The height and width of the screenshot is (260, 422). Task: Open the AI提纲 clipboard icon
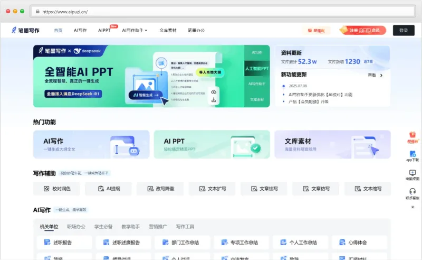pyautogui.click(x=101, y=189)
